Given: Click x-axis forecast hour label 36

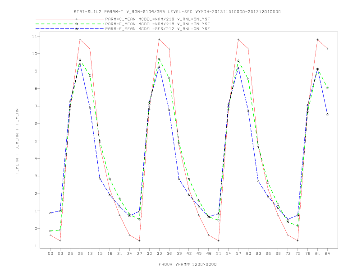Looking at the screenshot, I should 169,253.
